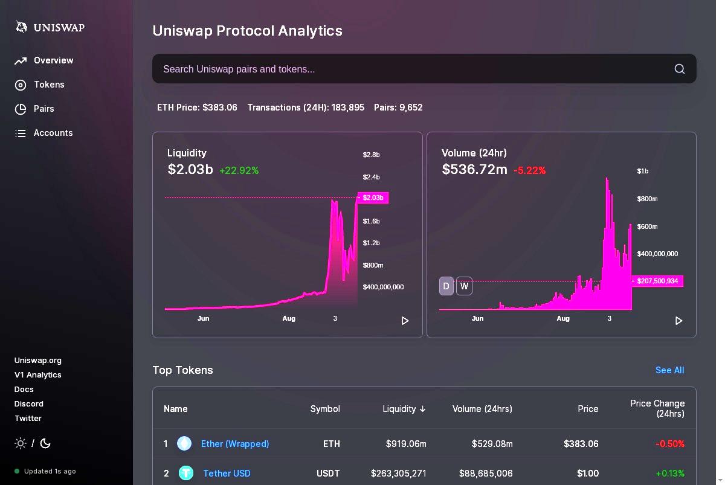The height and width of the screenshot is (485, 725).
Task: Open the Overview page via trend icon
Action: pyautogui.click(x=21, y=60)
